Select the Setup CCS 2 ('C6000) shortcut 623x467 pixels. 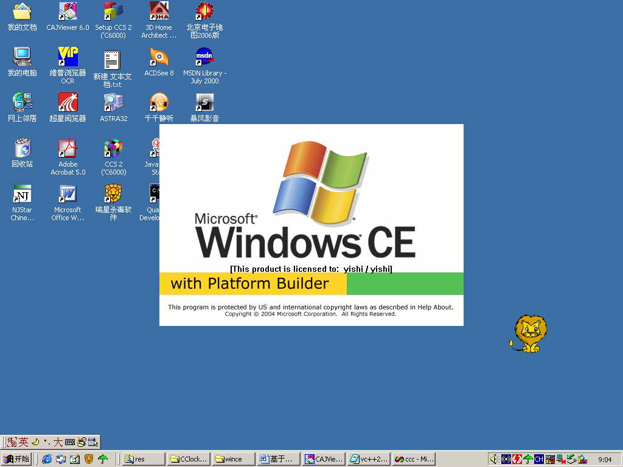(x=113, y=20)
